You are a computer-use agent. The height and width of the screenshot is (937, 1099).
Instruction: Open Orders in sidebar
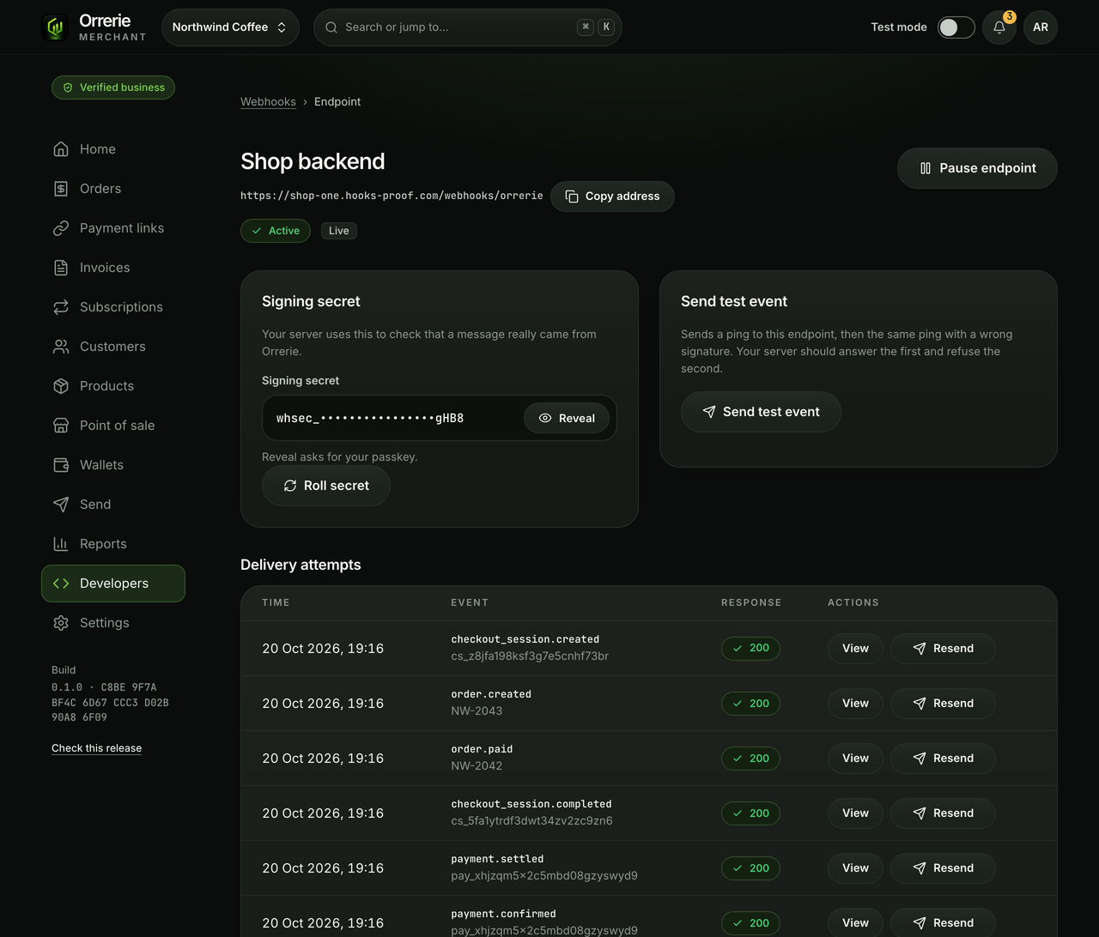(x=113, y=189)
